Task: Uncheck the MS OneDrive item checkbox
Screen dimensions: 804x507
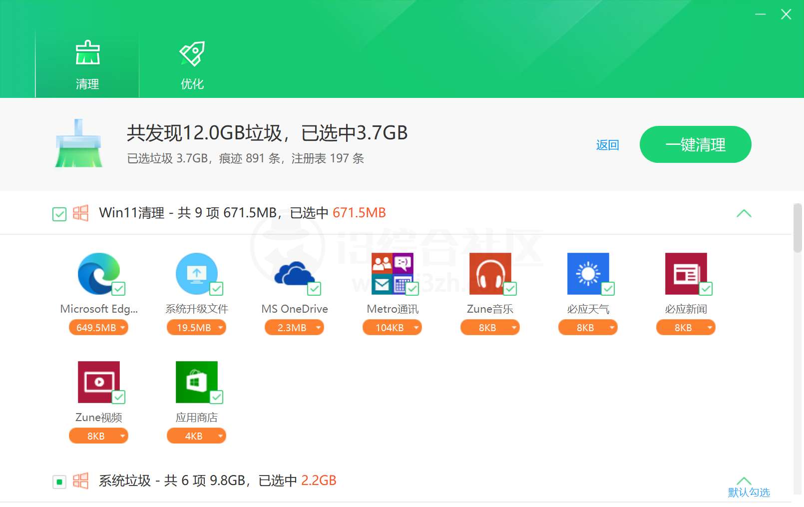Action: (x=314, y=289)
